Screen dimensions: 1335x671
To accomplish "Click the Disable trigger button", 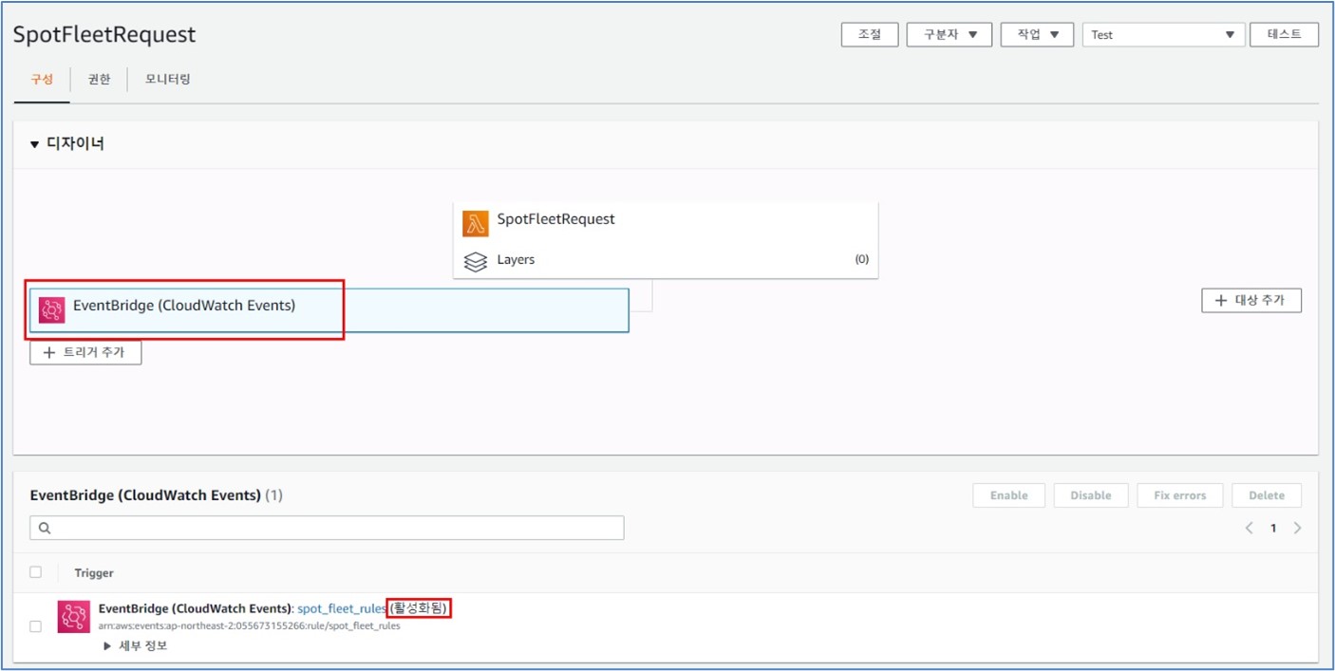I will pos(1091,495).
